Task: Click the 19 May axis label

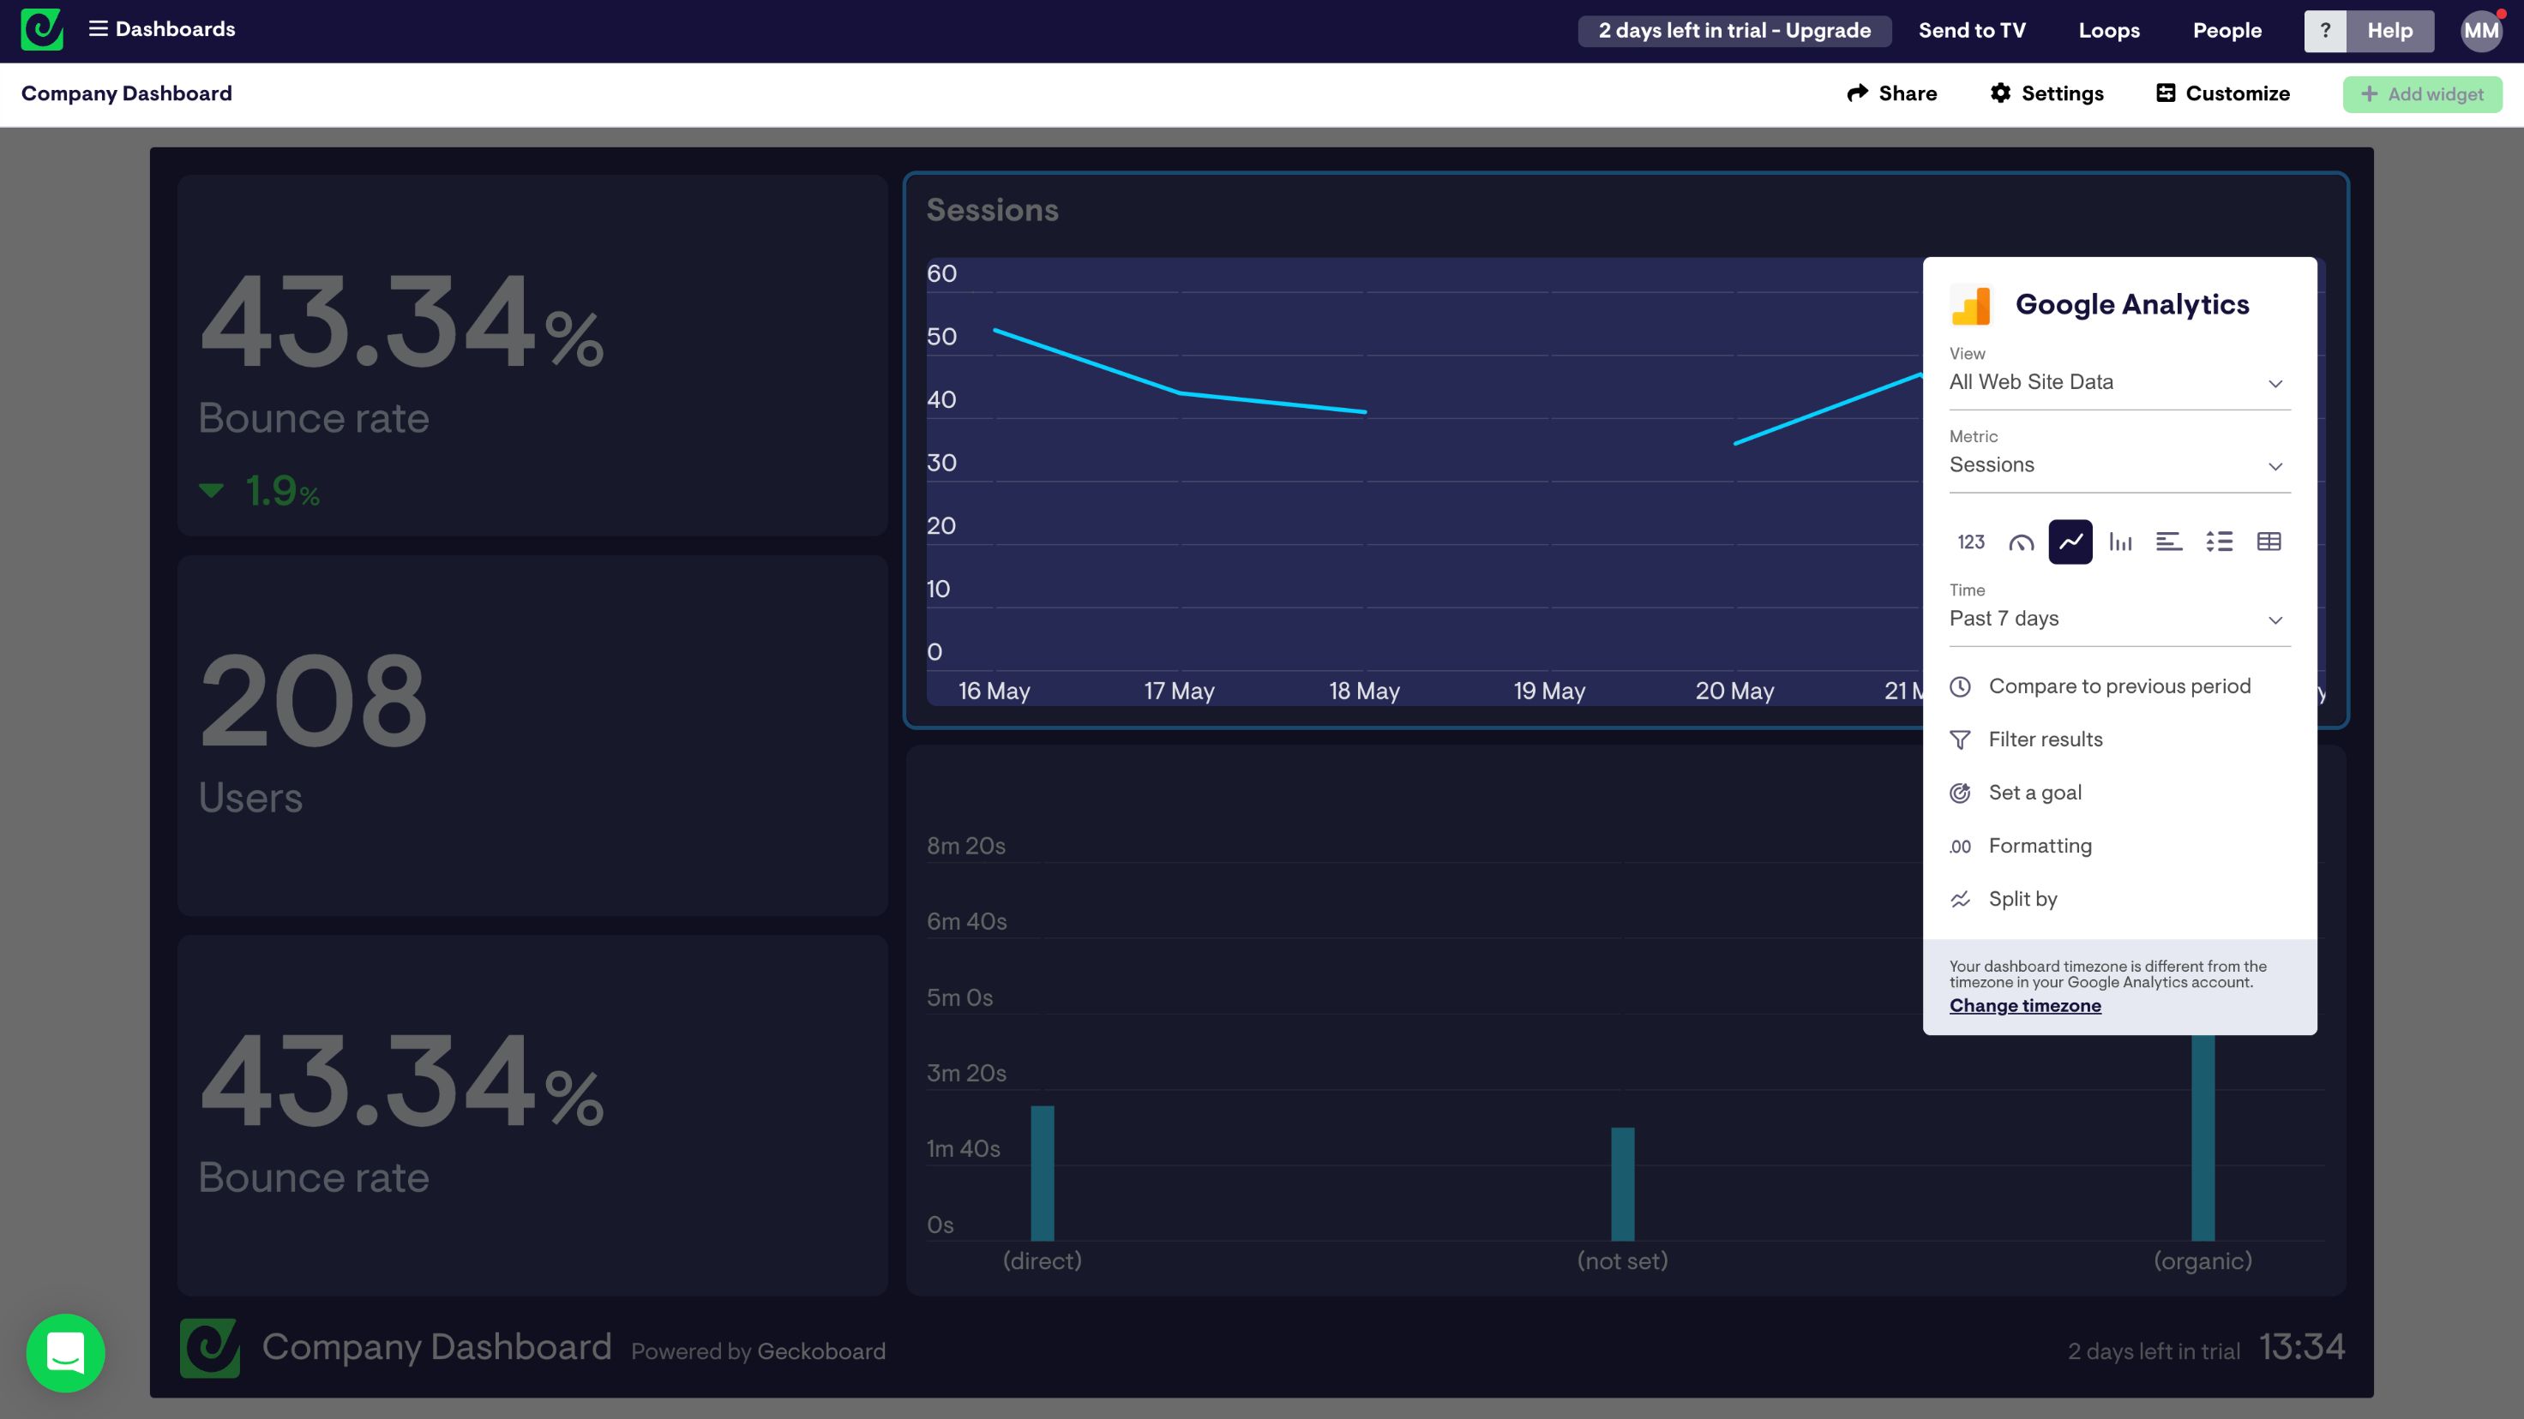Action: pyautogui.click(x=1549, y=692)
